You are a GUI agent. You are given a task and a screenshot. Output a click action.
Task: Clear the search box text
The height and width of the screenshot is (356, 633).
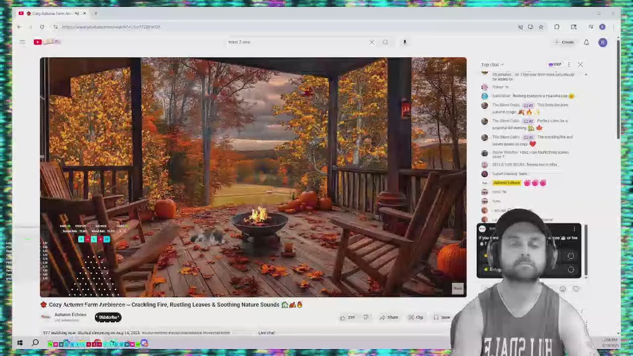[x=372, y=42]
